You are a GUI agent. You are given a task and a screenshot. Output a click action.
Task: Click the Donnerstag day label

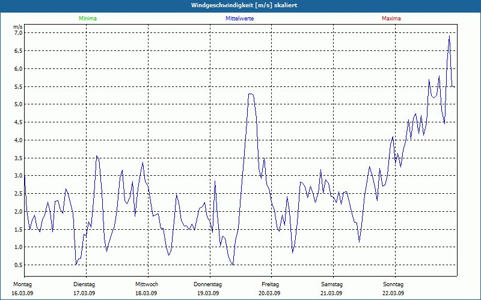coord(207,284)
